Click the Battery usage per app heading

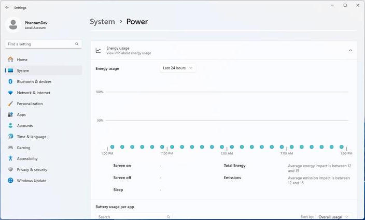(115, 207)
